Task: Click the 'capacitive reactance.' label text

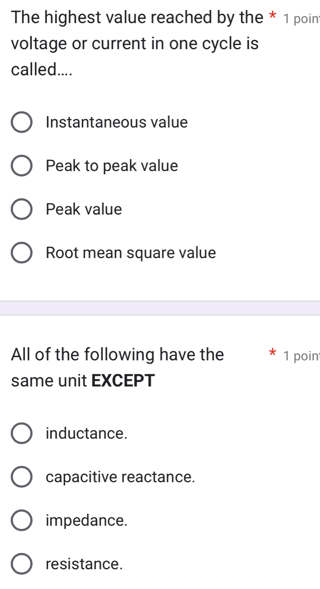Action: click(120, 477)
